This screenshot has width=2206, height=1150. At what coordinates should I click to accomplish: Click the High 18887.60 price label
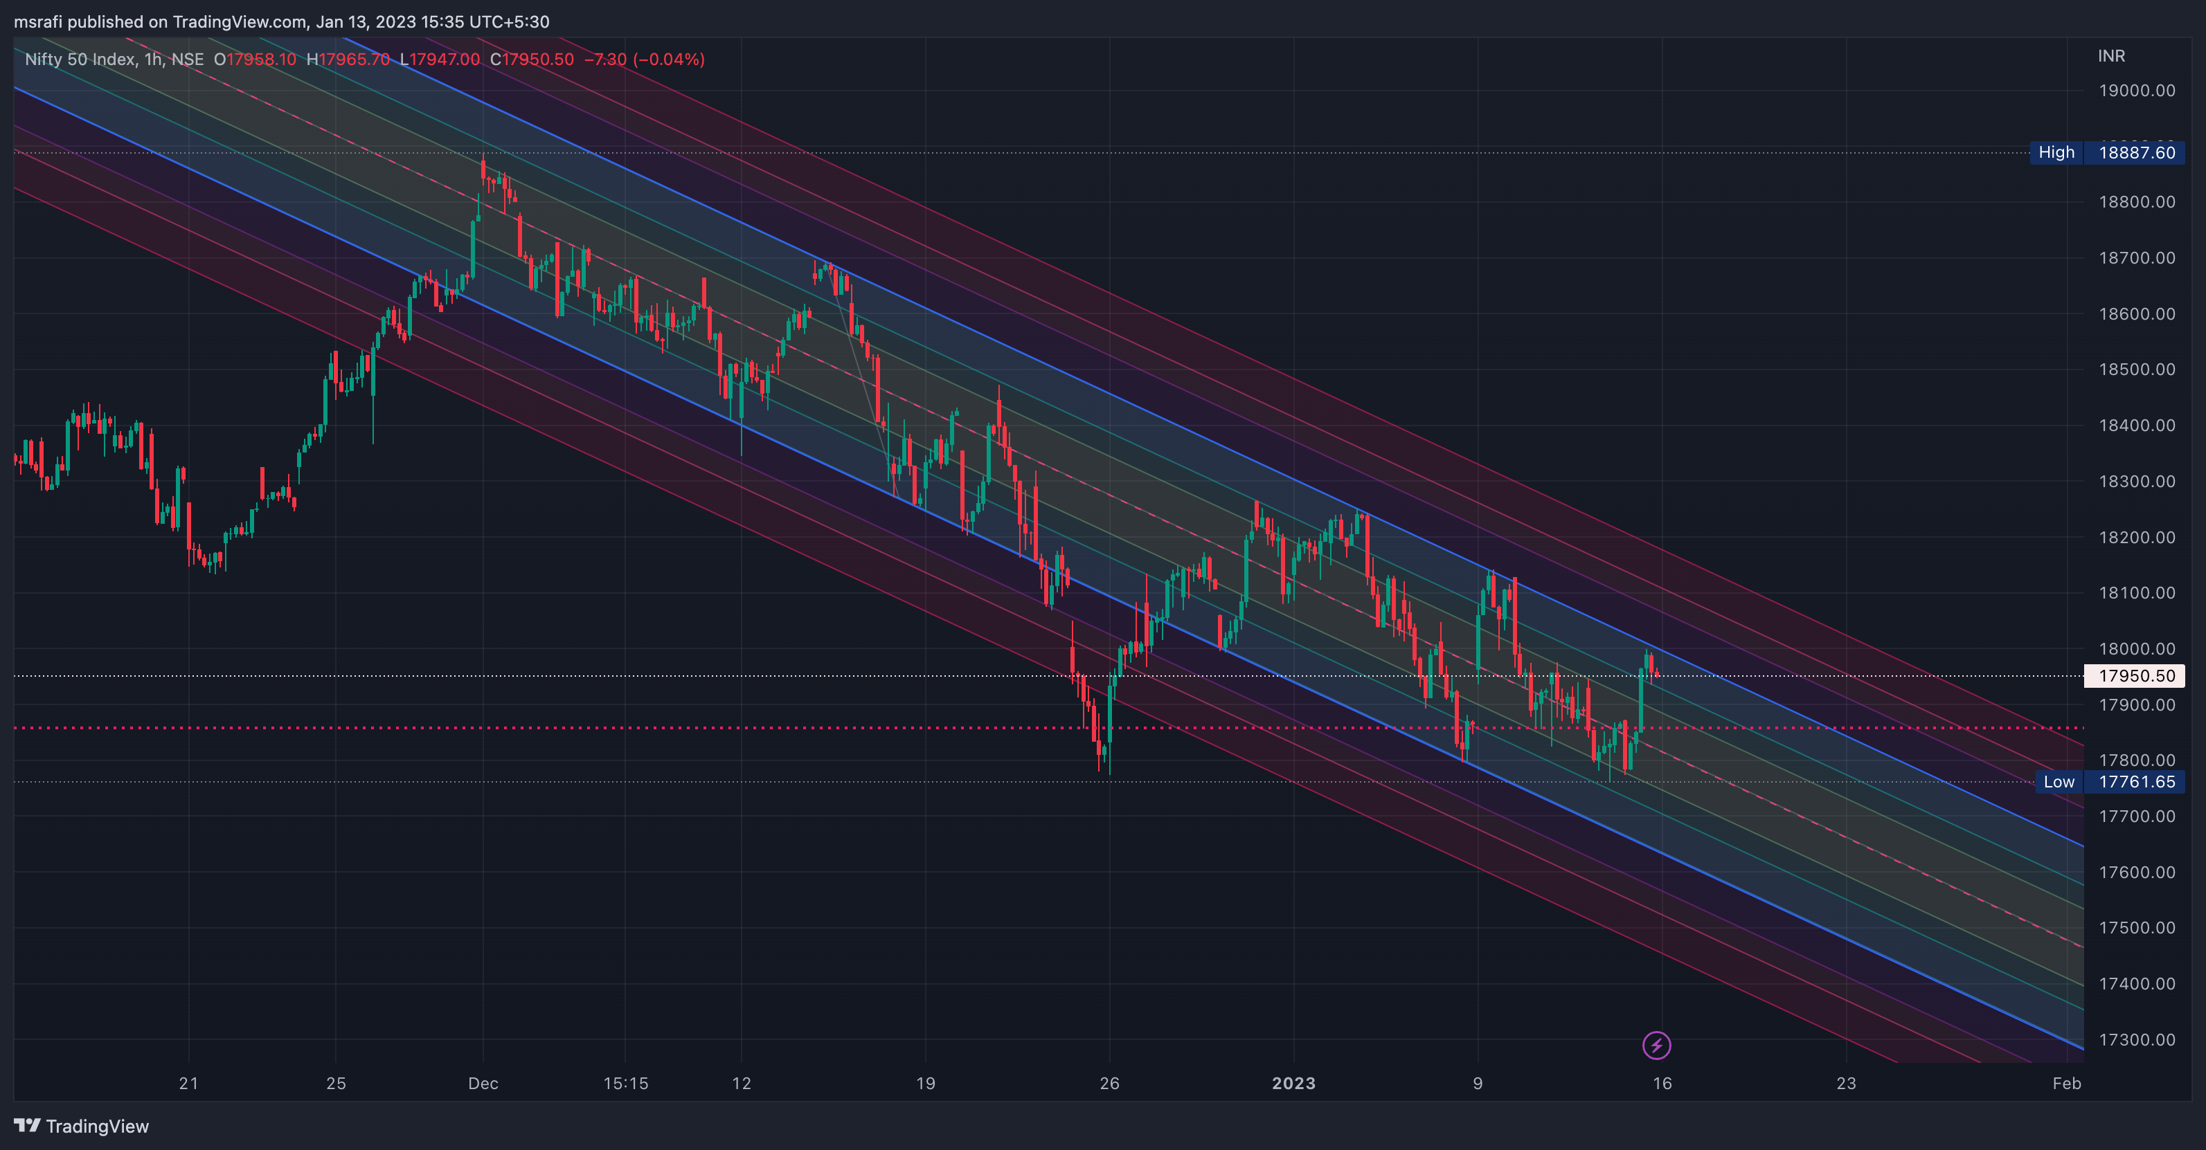click(x=2107, y=152)
